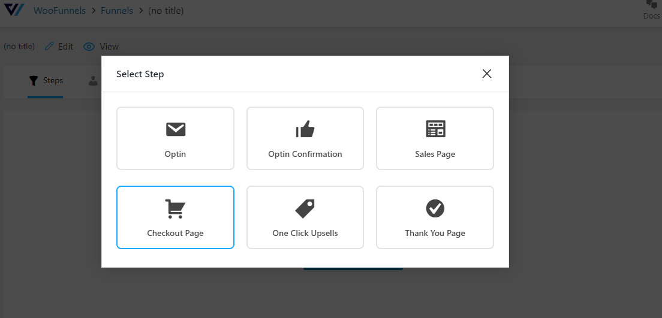Click the funnel icon on Steps tab
The width and height of the screenshot is (662, 318).
click(x=34, y=81)
